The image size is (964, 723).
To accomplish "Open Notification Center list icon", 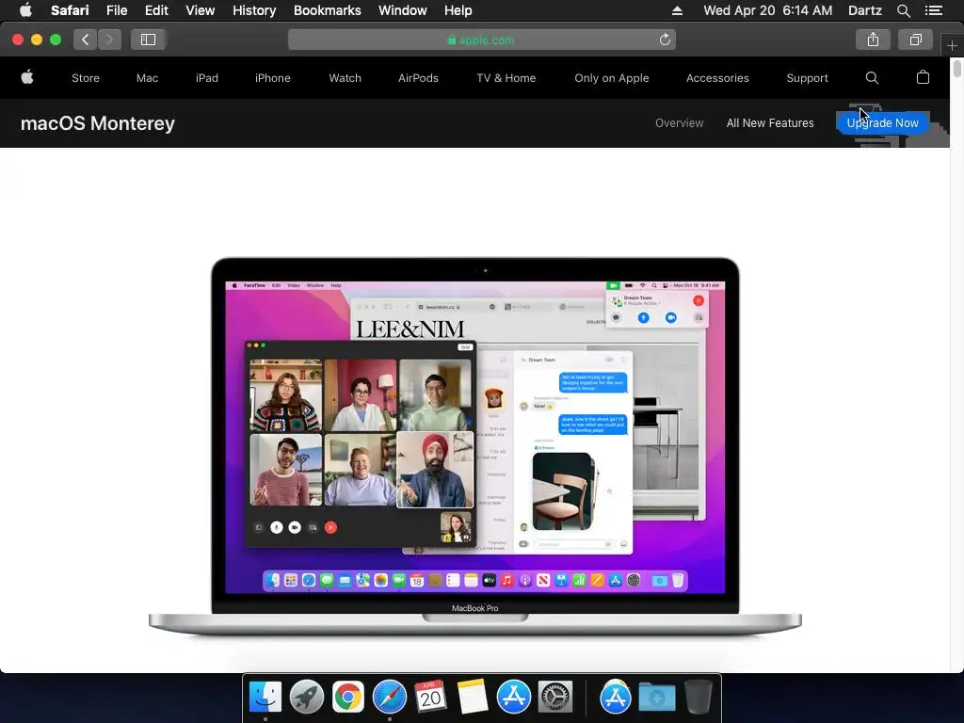I will pos(934,10).
